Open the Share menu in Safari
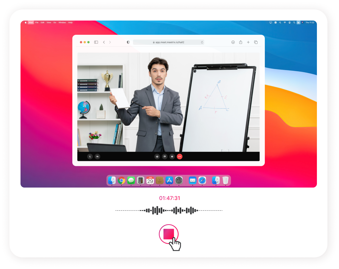This screenshot has height=269, width=339. (x=240, y=42)
